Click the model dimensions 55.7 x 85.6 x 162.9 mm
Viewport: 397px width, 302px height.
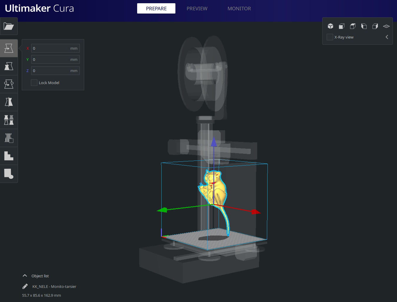point(41,295)
